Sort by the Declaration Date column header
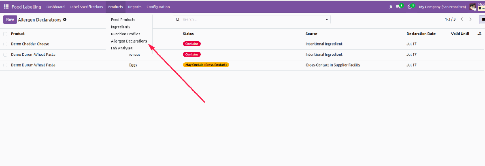The width and height of the screenshot is (485, 166). click(x=421, y=34)
